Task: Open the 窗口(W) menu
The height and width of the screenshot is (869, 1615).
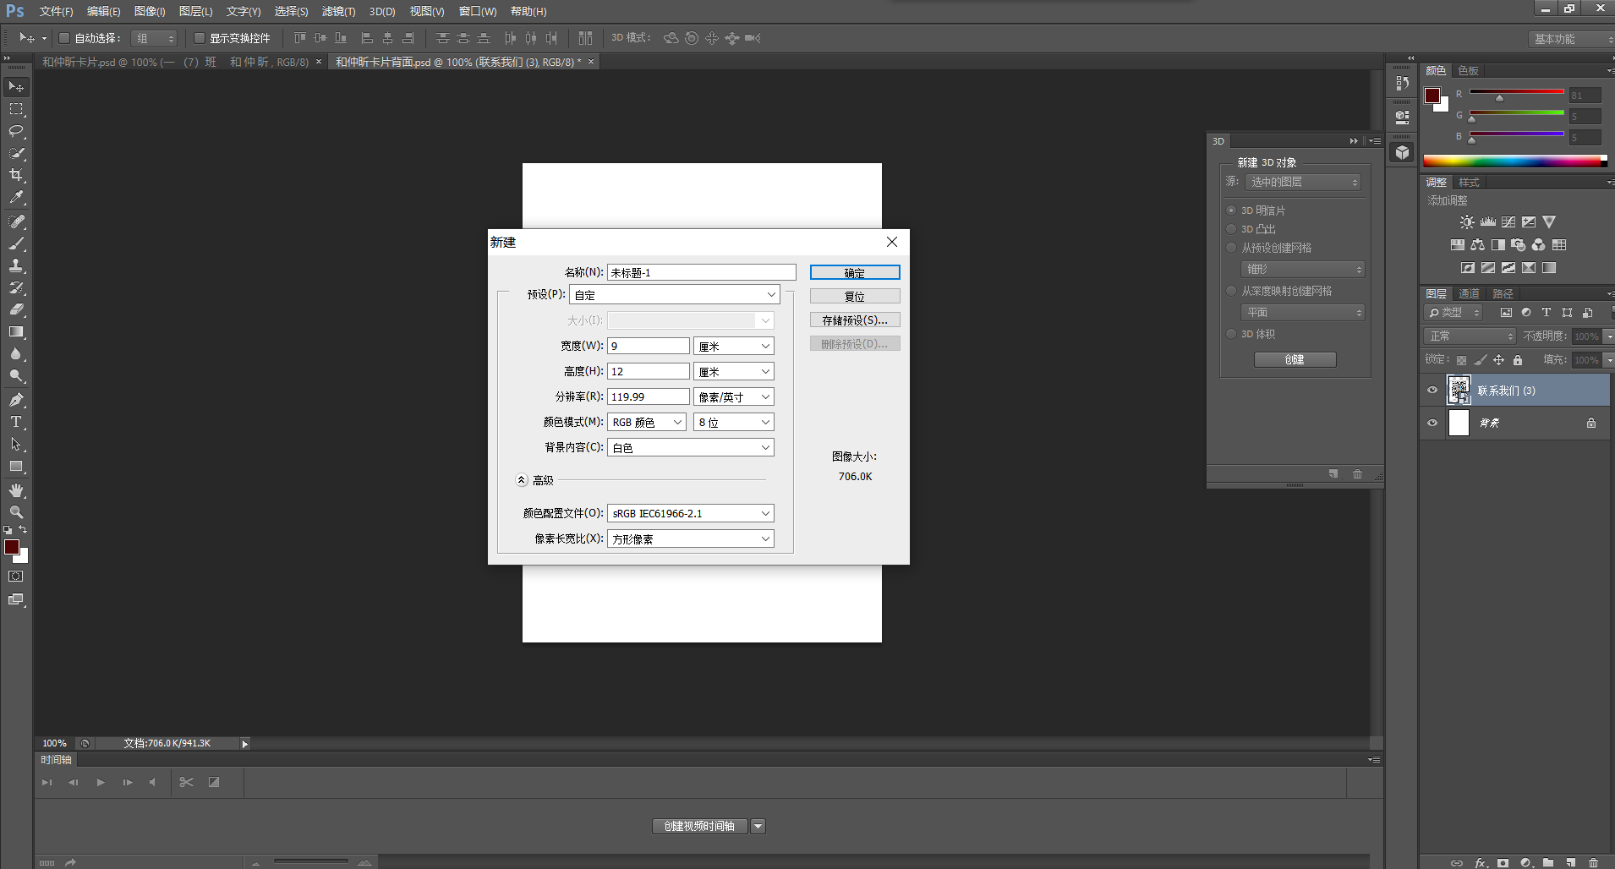Action: pyautogui.click(x=478, y=11)
